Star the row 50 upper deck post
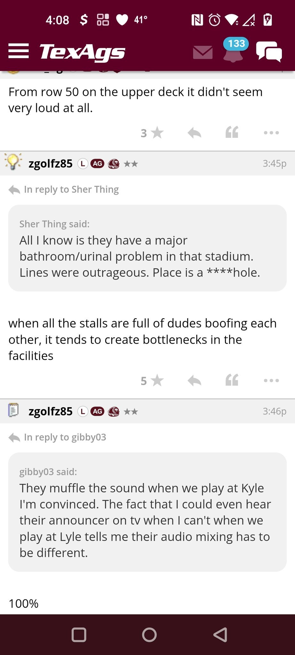Image resolution: width=295 pixels, height=655 pixels. tap(153, 133)
